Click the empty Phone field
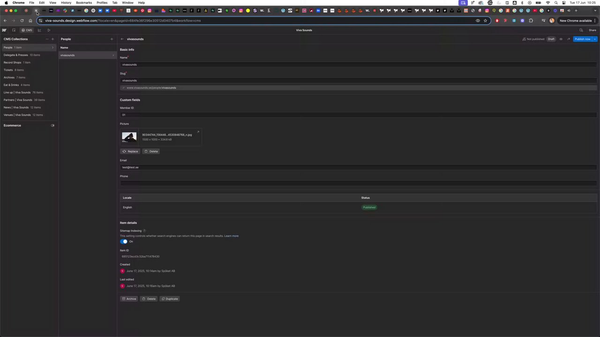 358,183
